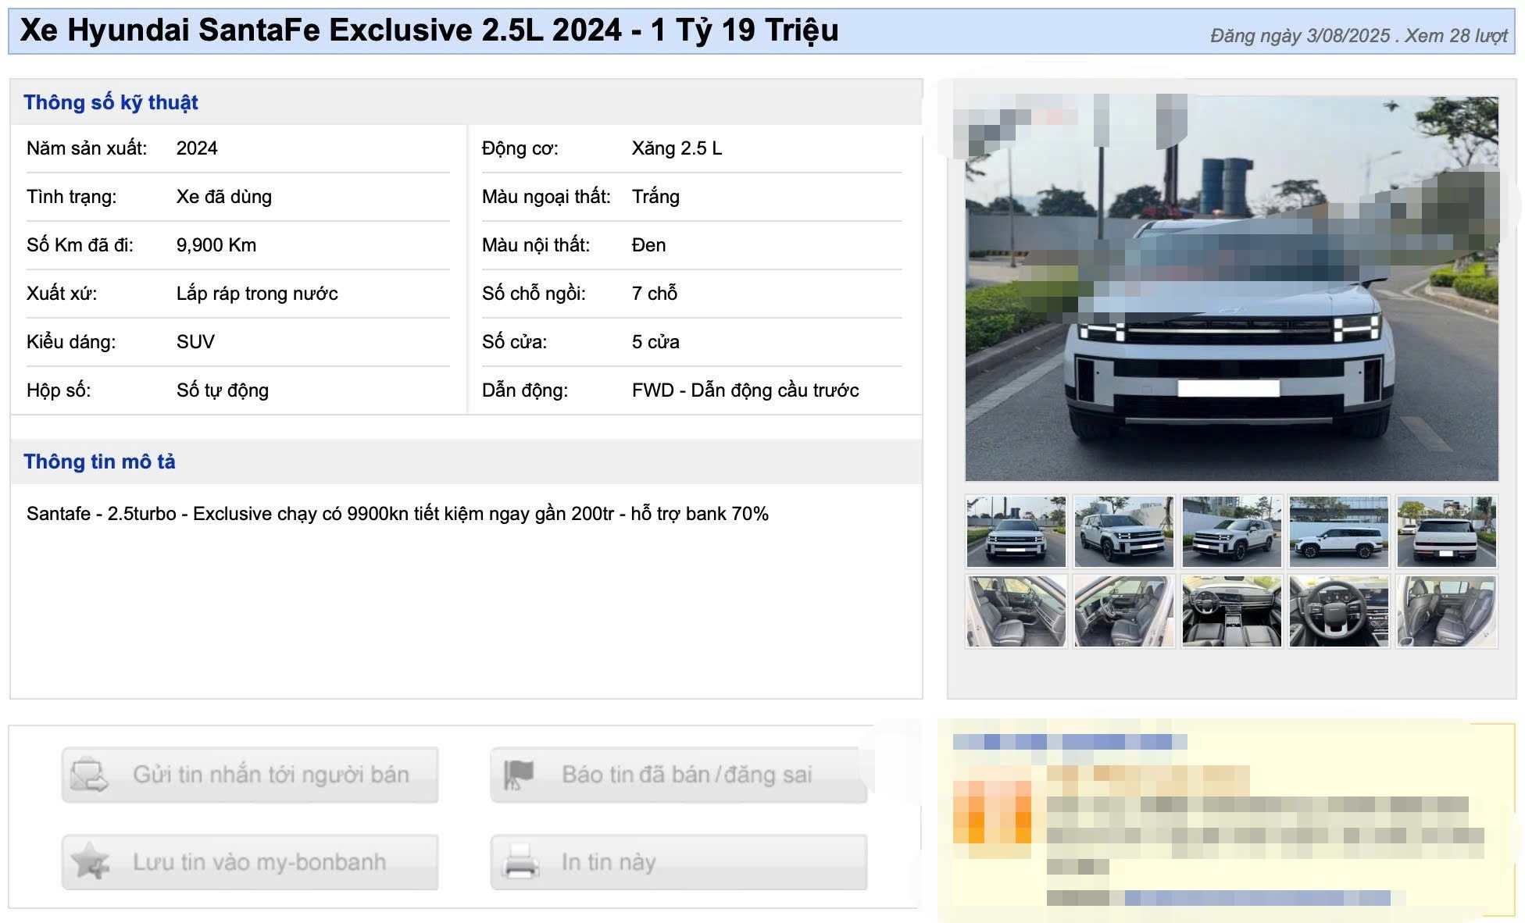Select steering wheel thumbnail
The height and width of the screenshot is (923, 1525).
click(x=1339, y=611)
